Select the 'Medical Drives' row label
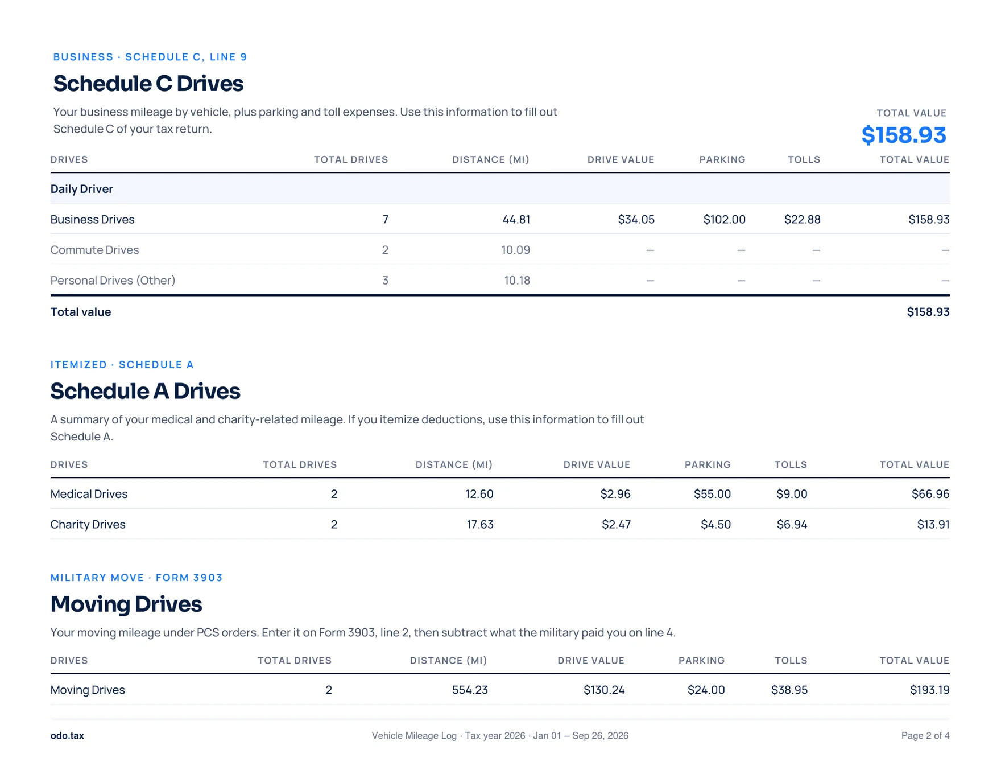1001x774 pixels. (x=89, y=494)
